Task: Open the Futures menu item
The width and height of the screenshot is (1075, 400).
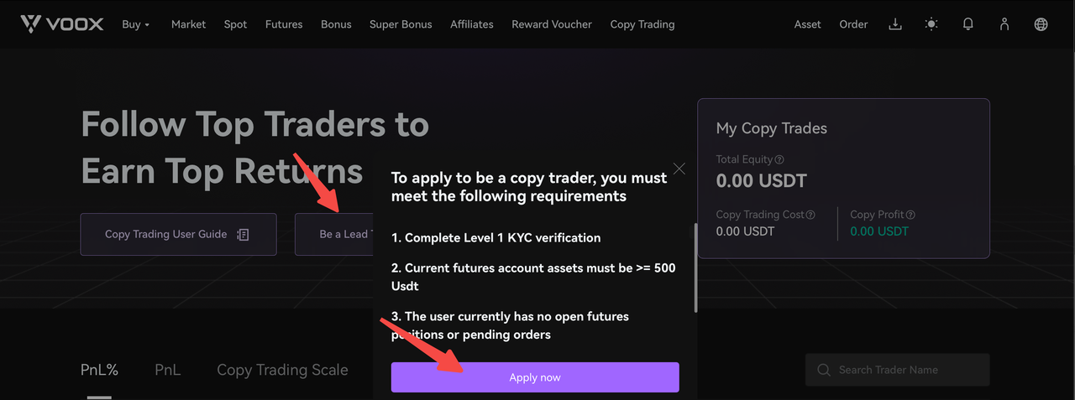Action: point(284,24)
